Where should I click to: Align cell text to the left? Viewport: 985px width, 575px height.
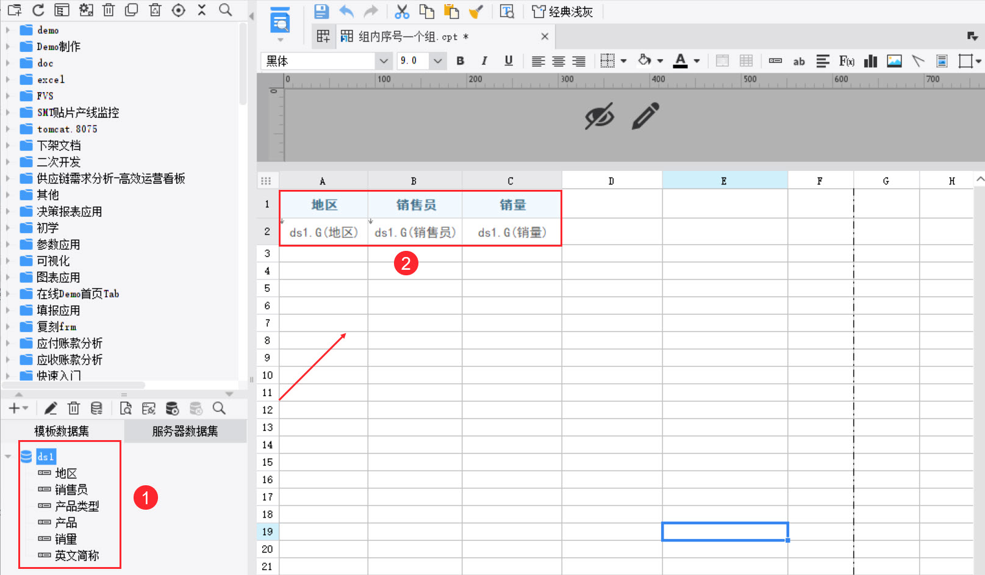(538, 61)
